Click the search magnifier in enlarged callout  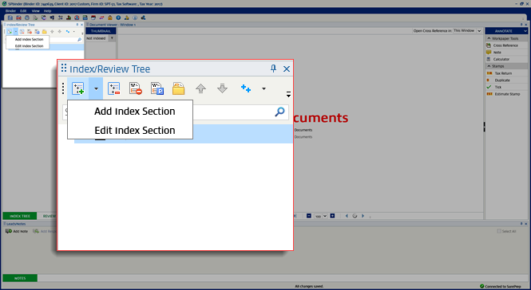[279, 112]
